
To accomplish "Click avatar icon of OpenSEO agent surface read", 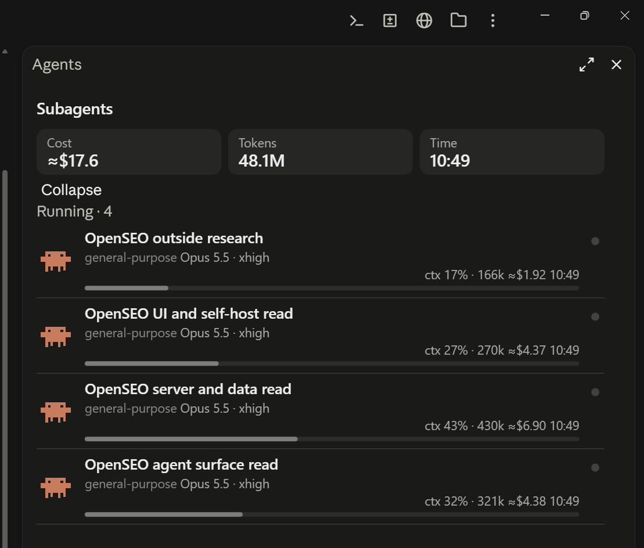I will pyautogui.click(x=56, y=488).
